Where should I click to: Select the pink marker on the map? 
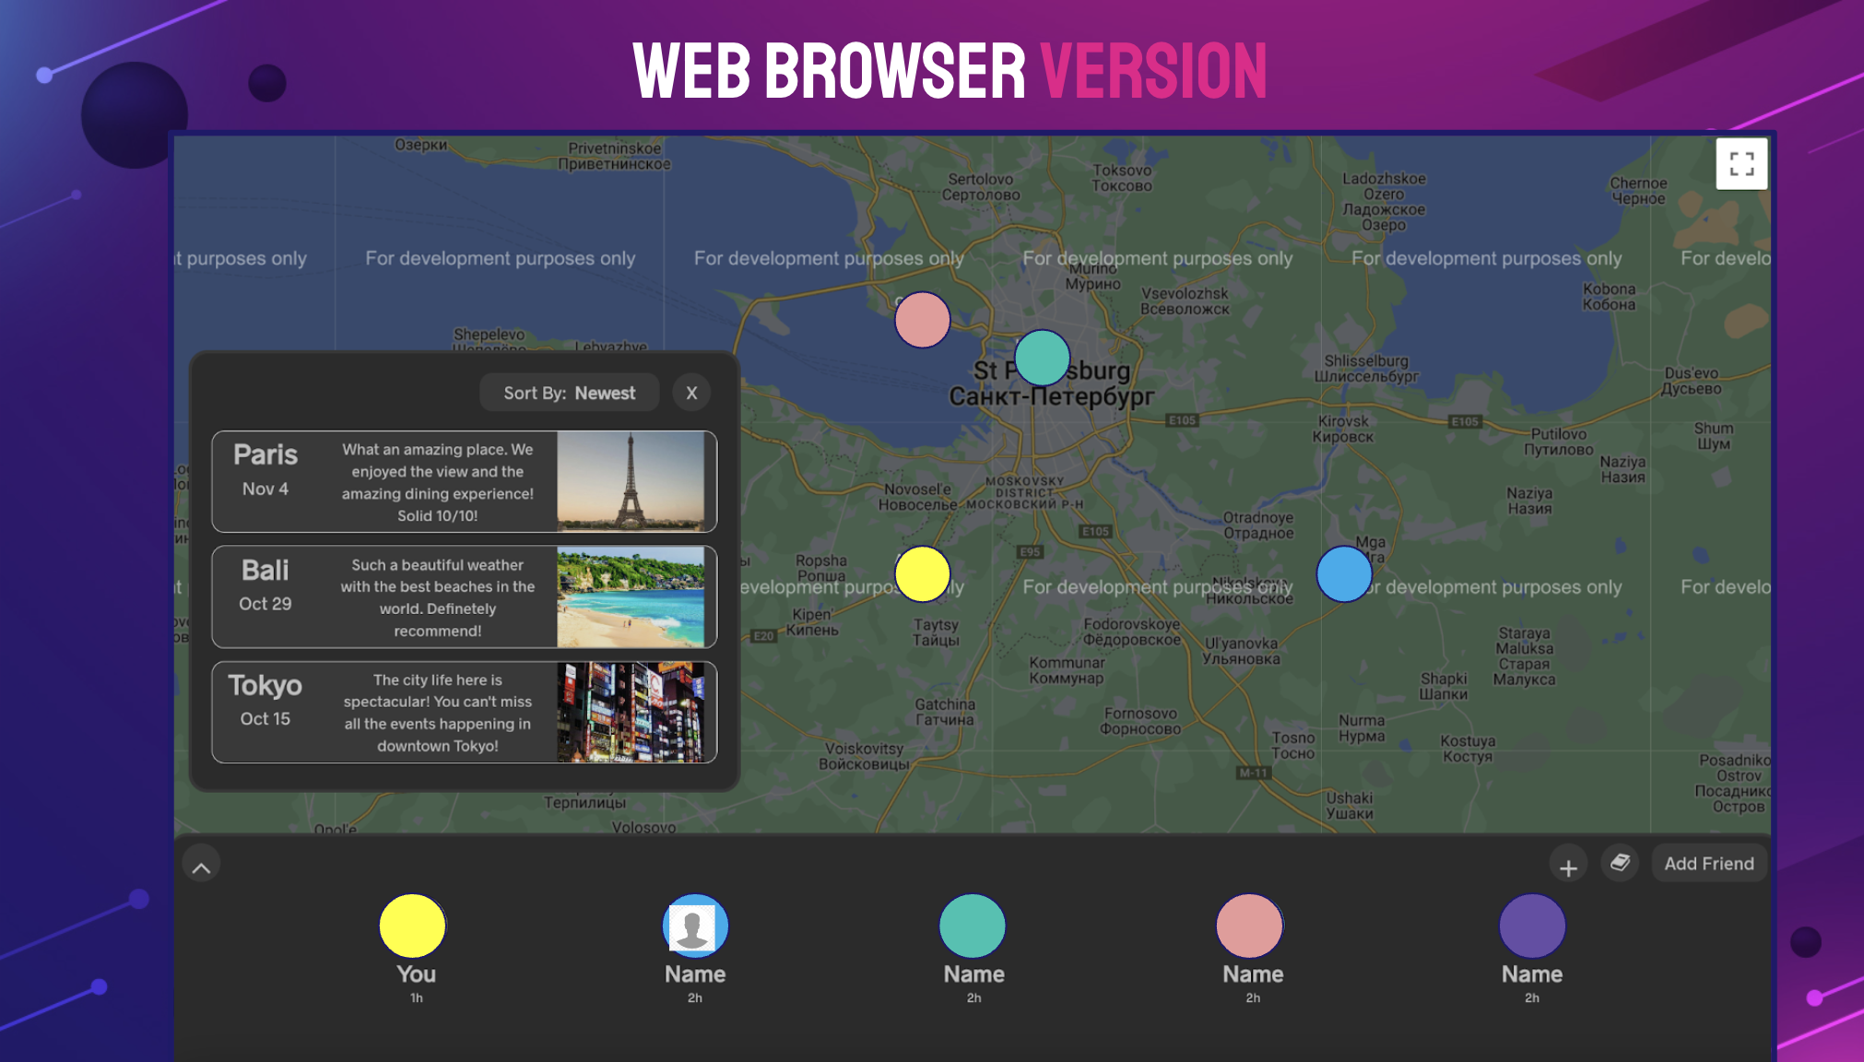pos(922,320)
